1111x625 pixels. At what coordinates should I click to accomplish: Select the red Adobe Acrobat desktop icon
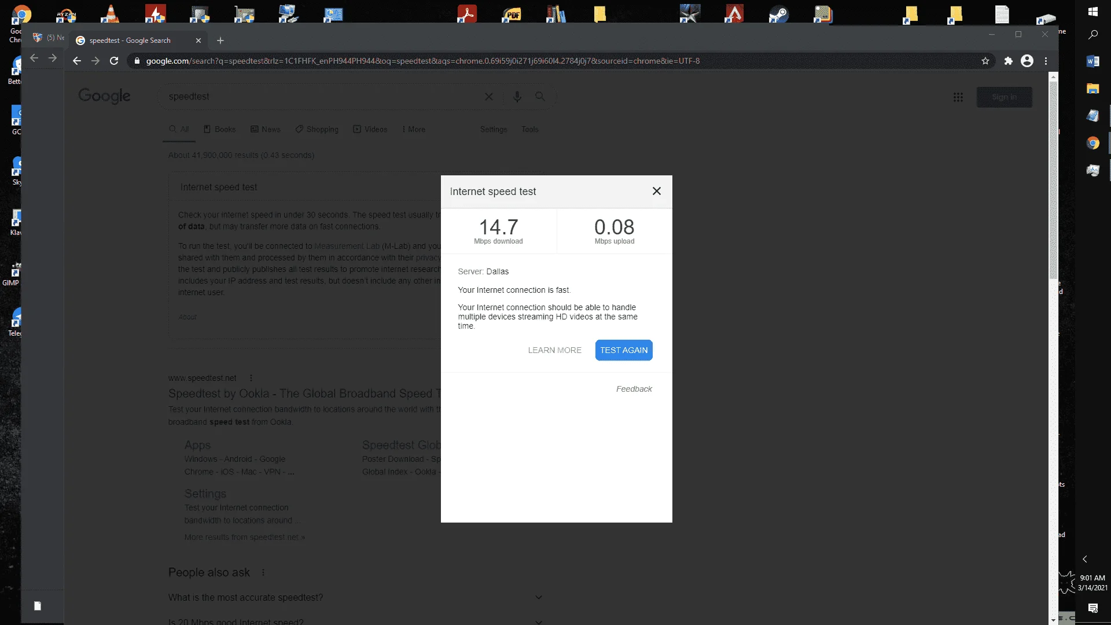point(467,14)
